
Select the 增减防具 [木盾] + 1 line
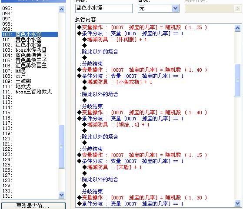click(112, 167)
